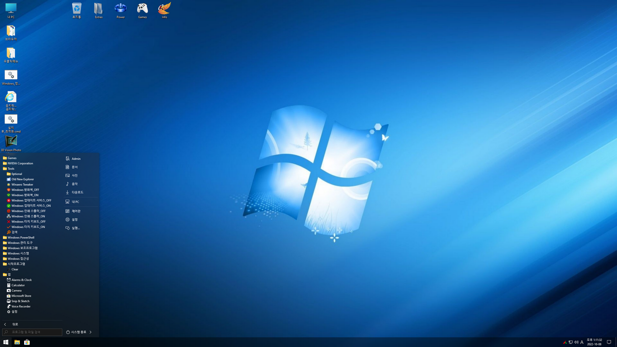This screenshot has height=347, width=617.
Task: Open the notification center icon
Action: coord(609,342)
